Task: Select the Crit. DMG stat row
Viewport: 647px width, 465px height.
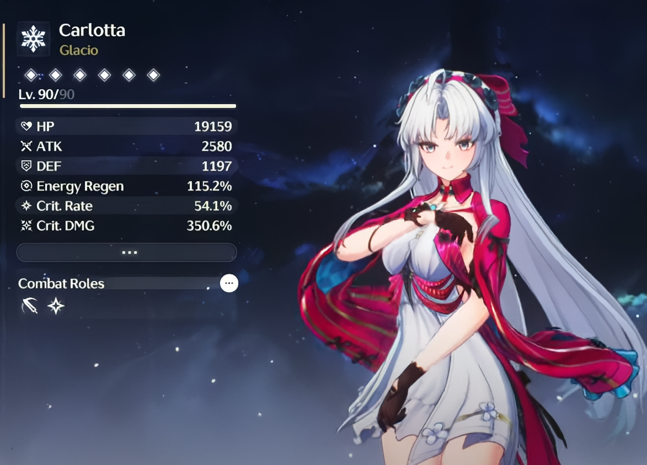Action: 127,225
